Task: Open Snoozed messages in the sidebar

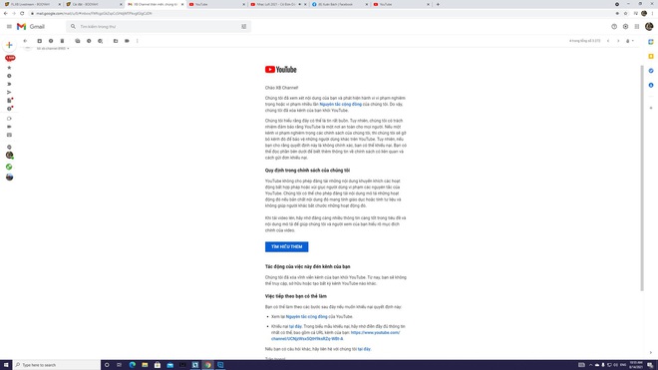Action: (9, 76)
